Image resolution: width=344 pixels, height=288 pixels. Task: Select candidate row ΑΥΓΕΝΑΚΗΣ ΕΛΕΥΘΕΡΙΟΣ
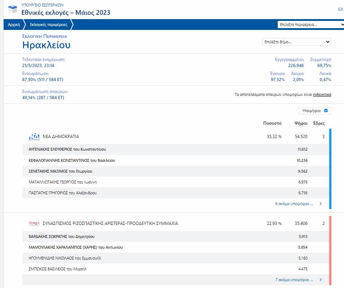click(x=175, y=149)
